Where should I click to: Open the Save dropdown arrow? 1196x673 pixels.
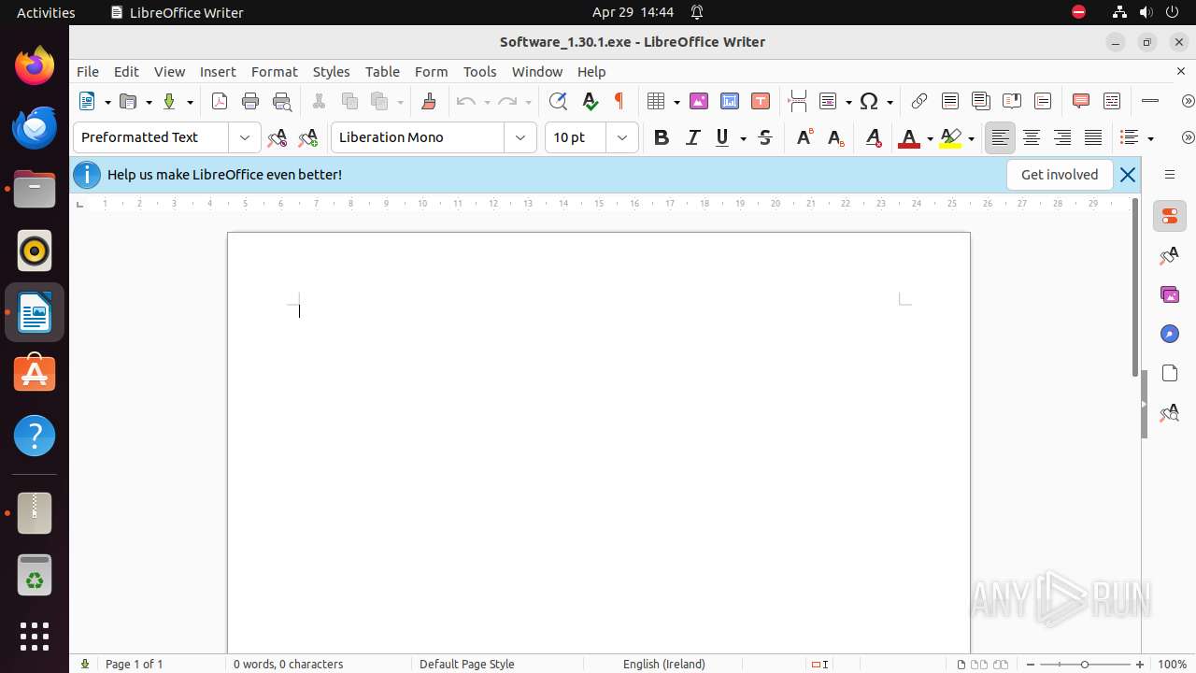(190, 101)
